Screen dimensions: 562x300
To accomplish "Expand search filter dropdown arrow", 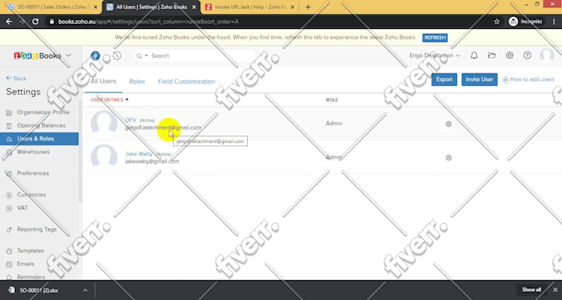I will coord(146,56).
